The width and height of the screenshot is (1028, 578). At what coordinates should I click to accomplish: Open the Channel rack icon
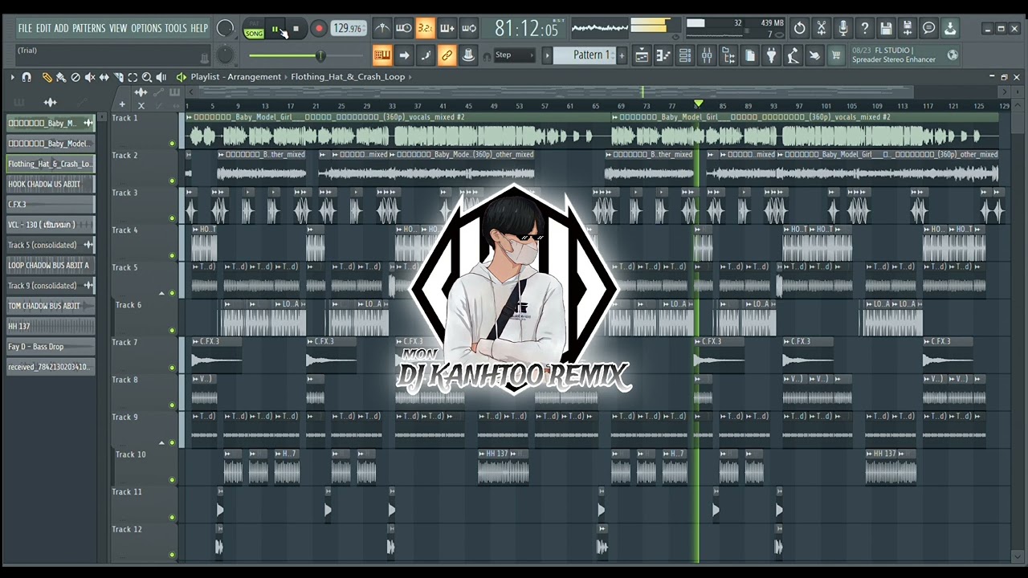[x=685, y=55]
